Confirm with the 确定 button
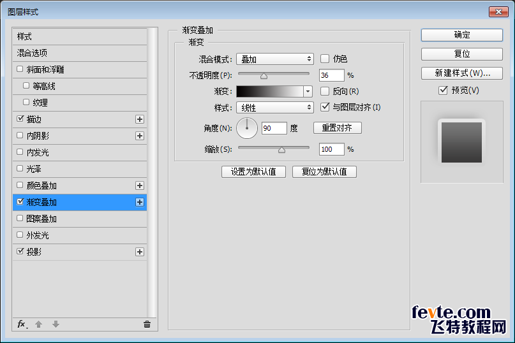 click(x=462, y=35)
